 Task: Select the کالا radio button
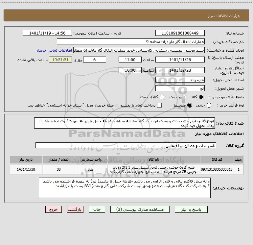coord(201,97)
